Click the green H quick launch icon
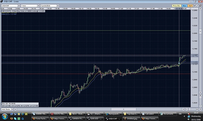This screenshot has width=203, height=121. (x=19, y=118)
